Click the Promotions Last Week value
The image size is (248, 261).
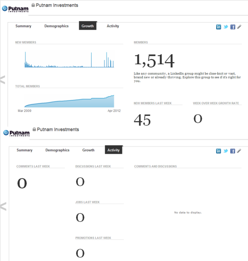pos(80,253)
